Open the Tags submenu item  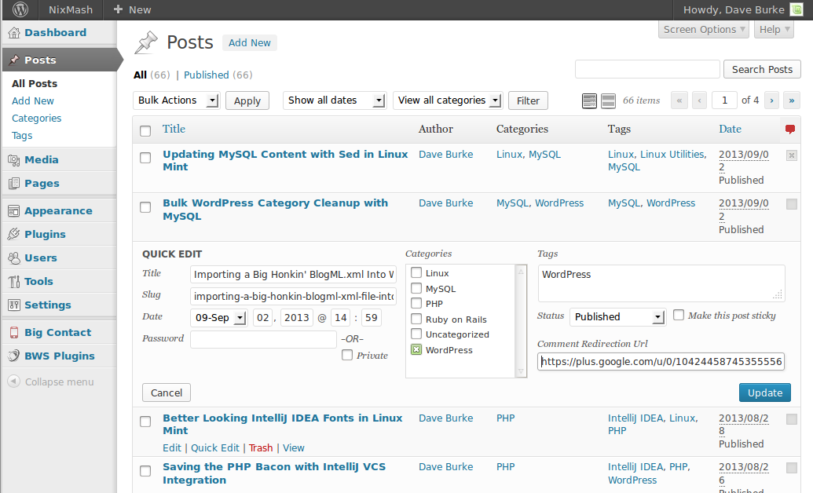(x=22, y=135)
